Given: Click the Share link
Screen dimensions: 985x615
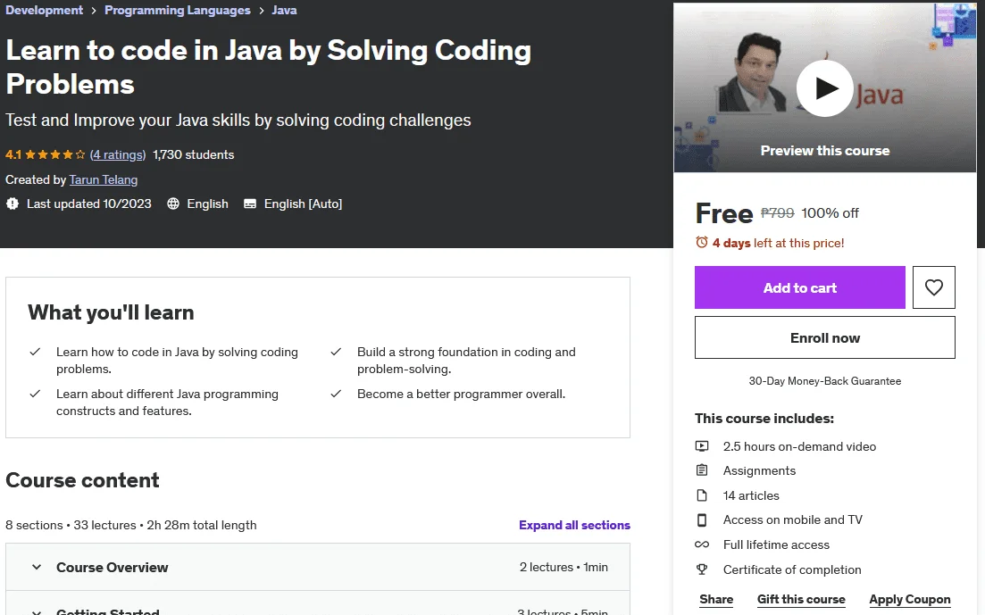Looking at the screenshot, I should 716,599.
